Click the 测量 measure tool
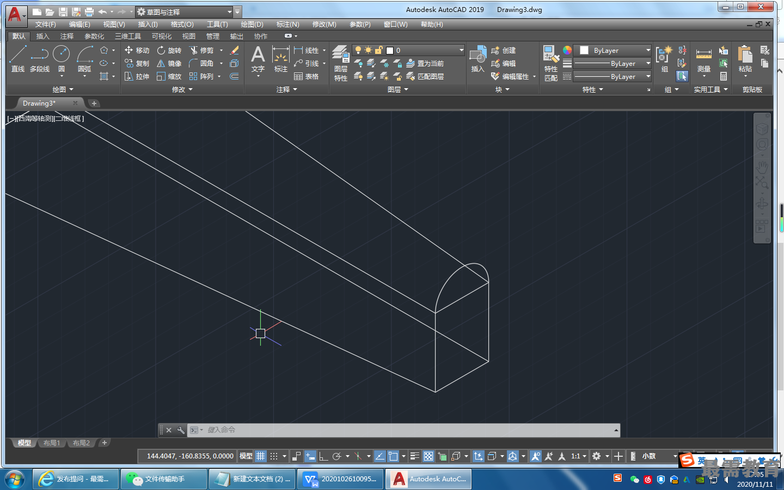The height and width of the screenshot is (490, 784). click(704, 60)
